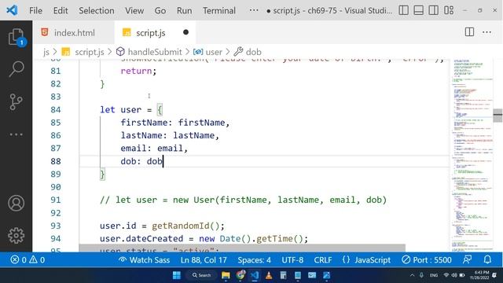
Task: Open notifications bell in status bar
Action: click(x=487, y=259)
